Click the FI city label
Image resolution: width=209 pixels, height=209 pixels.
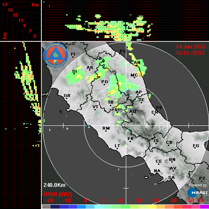pos(73,54)
